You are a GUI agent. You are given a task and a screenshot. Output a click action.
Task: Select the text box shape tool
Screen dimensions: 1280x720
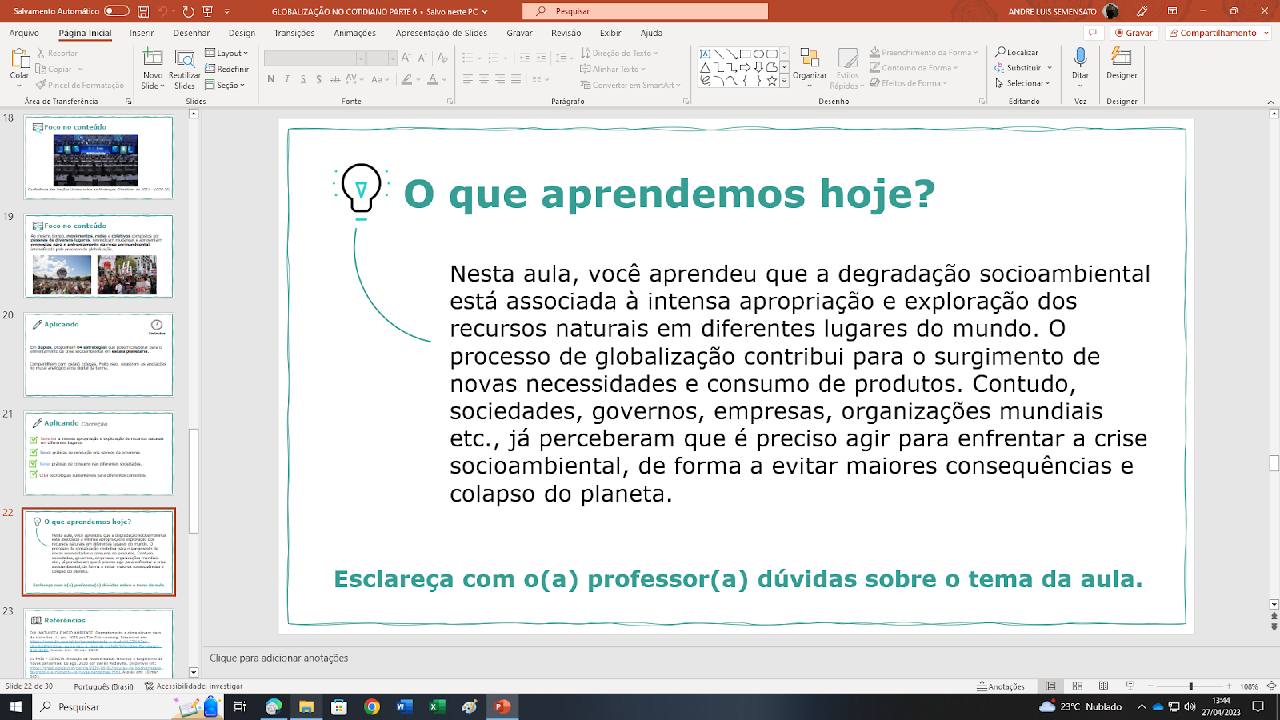click(x=705, y=54)
